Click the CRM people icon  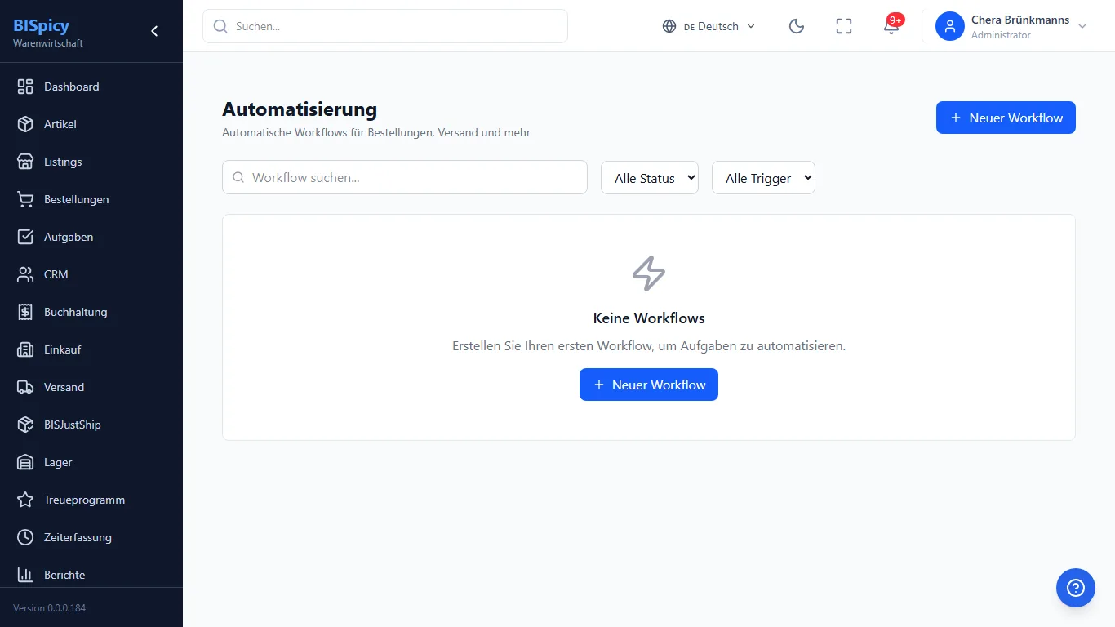click(25, 274)
